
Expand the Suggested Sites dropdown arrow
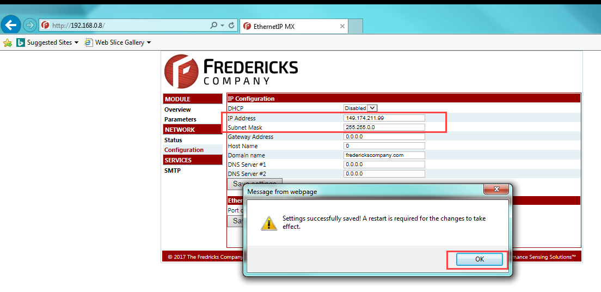[x=76, y=42]
